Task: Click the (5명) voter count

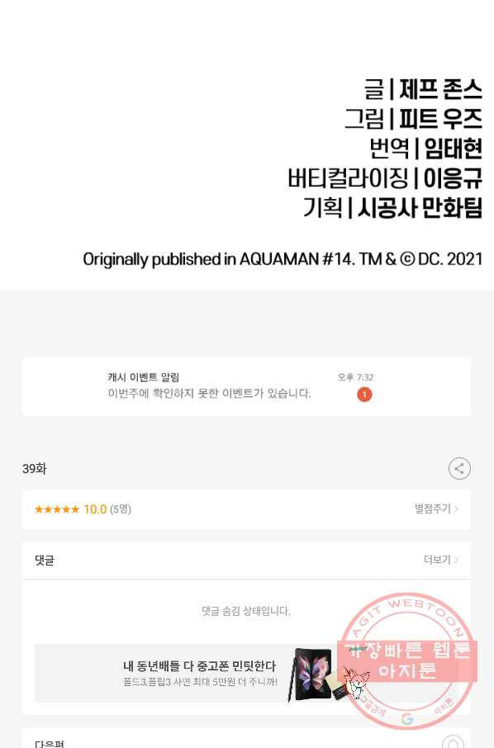Action: 121,509
